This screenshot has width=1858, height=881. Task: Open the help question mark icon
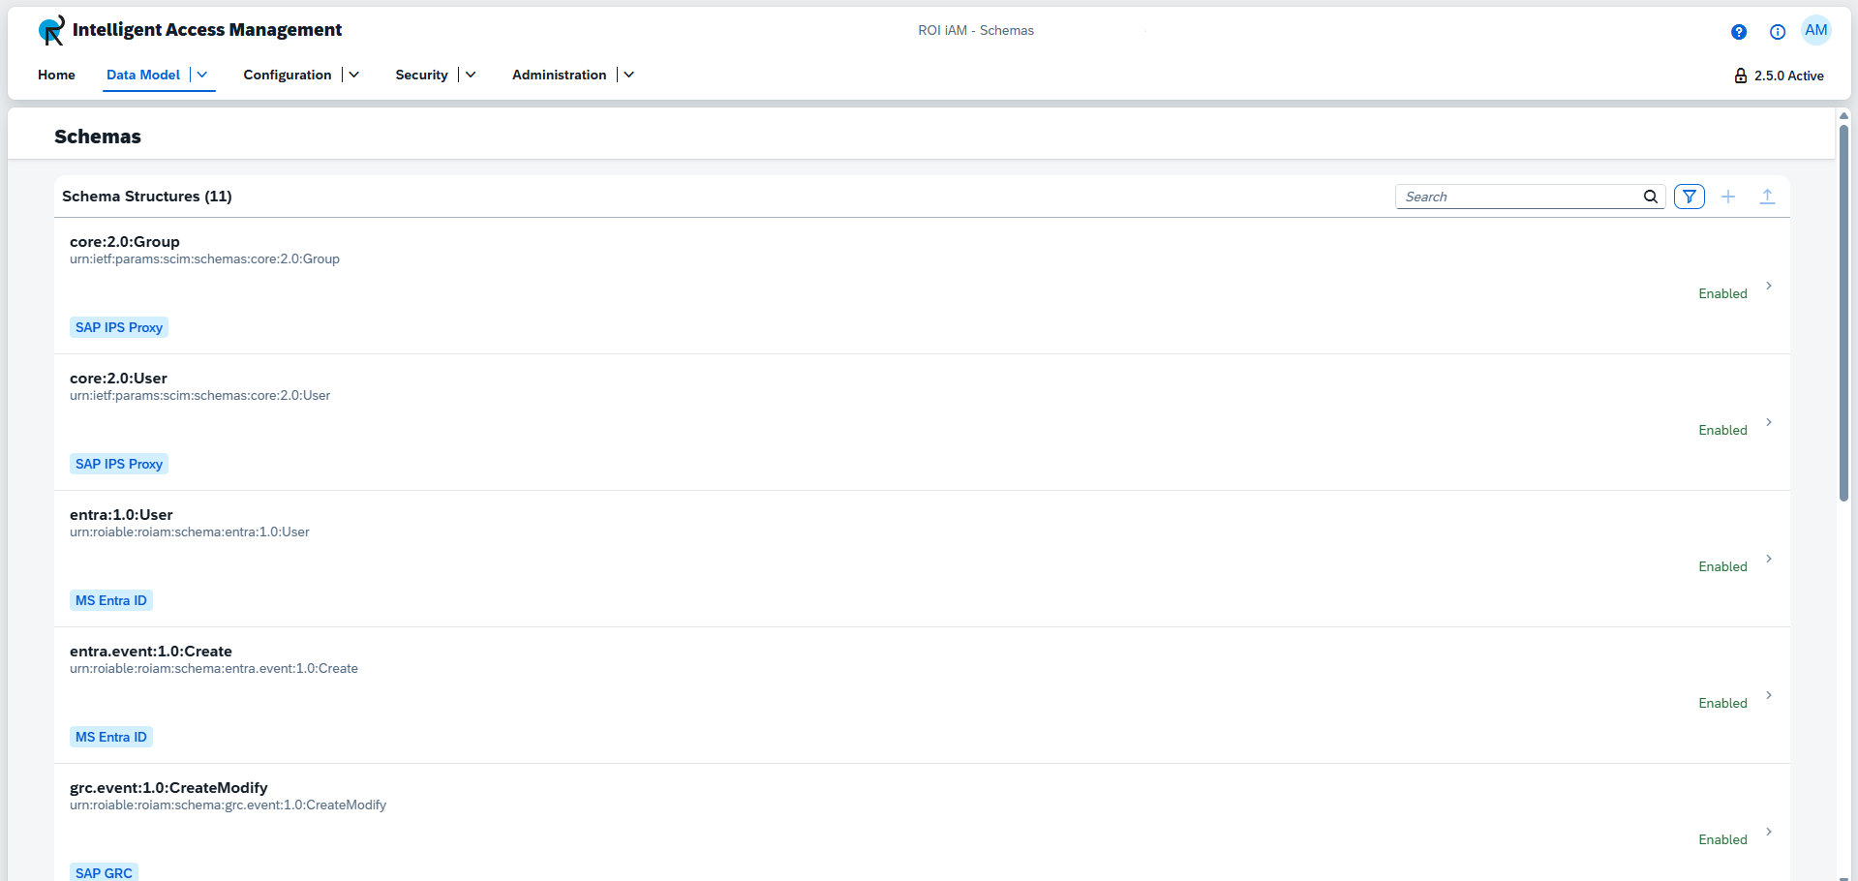coord(1739,32)
